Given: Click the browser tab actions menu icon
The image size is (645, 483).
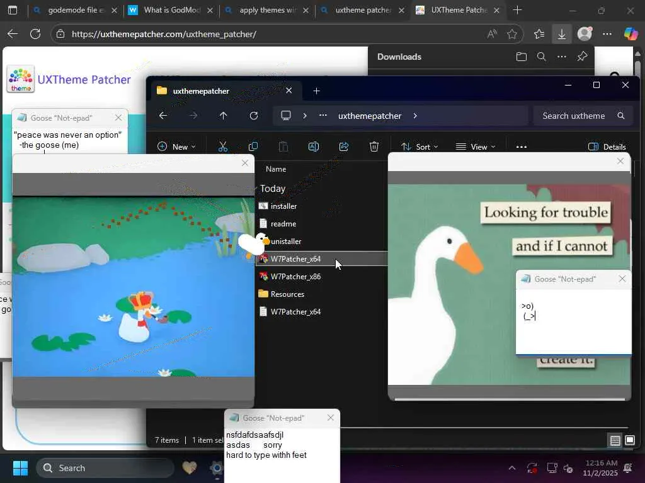Looking at the screenshot, I should point(13,10).
